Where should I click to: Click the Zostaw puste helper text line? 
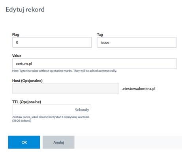pyautogui.click(x=51, y=117)
